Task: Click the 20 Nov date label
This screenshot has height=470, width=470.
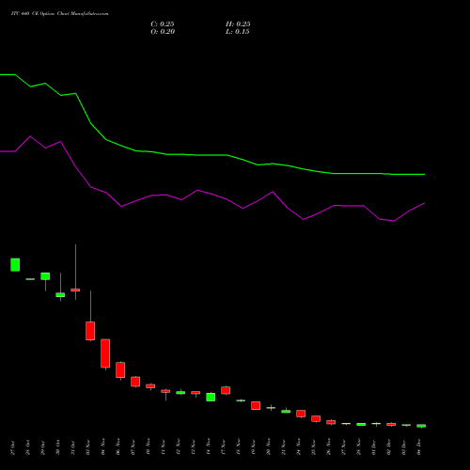Action: click(269, 447)
